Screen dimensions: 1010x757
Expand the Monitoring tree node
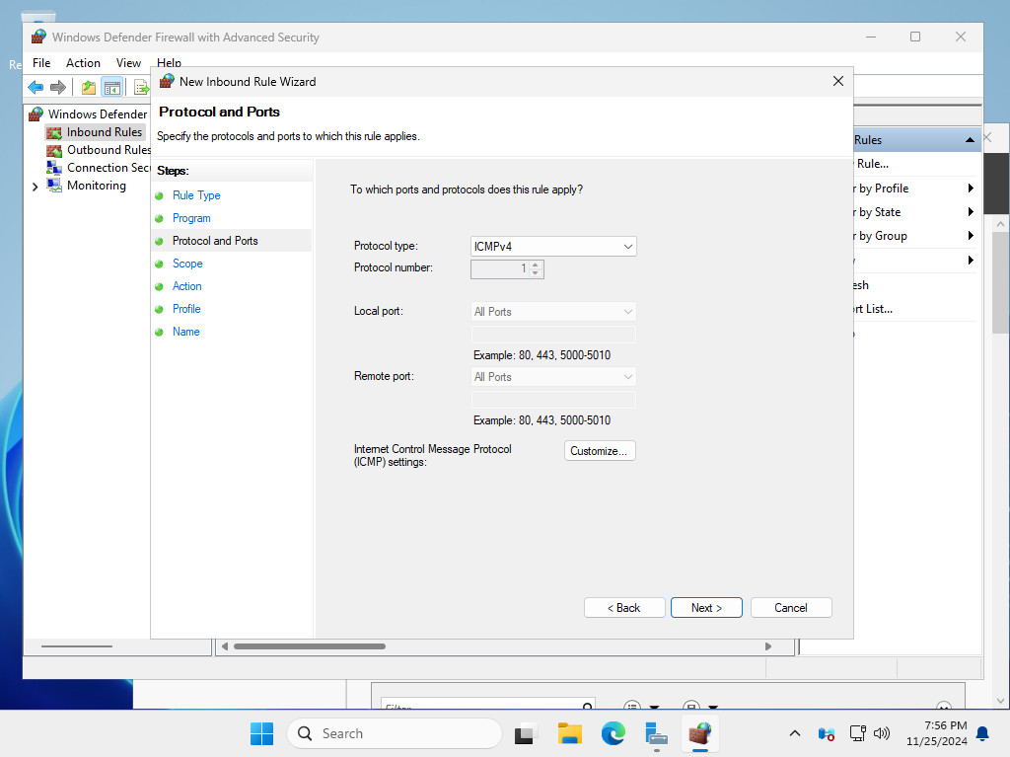(x=35, y=185)
